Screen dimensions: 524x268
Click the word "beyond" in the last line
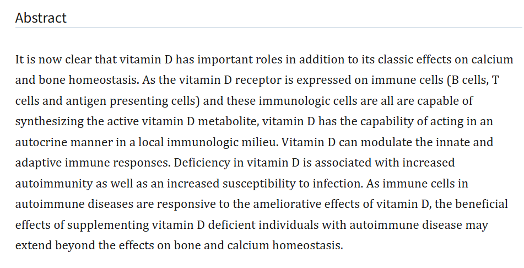tap(76, 245)
